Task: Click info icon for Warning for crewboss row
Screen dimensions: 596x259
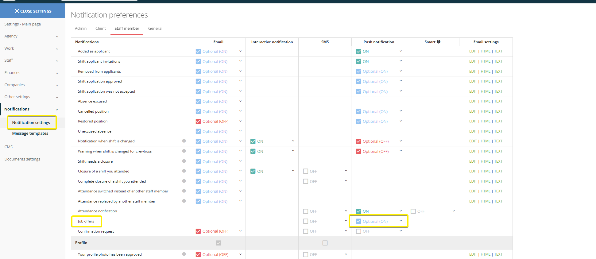Action: 184,151
